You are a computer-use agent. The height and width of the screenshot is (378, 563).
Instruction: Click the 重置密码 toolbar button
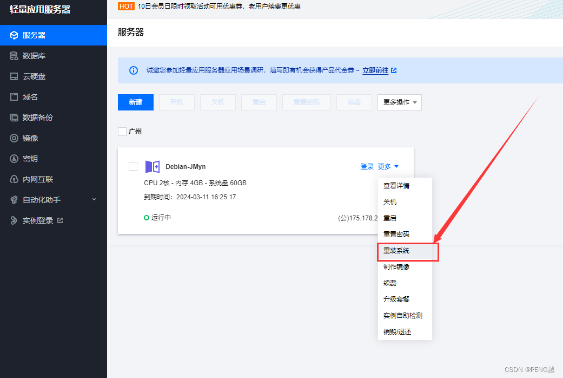307,102
